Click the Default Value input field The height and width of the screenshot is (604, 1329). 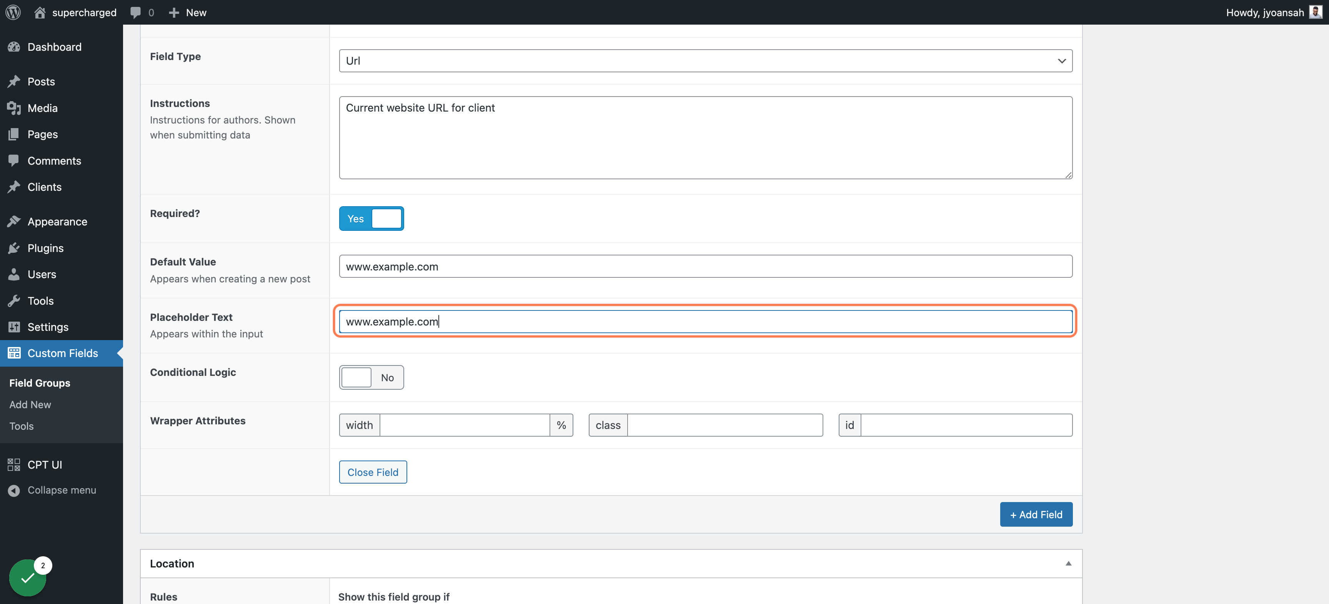click(x=705, y=266)
